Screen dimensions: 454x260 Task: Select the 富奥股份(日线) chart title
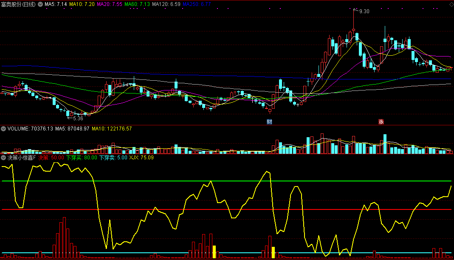[x=18, y=4]
